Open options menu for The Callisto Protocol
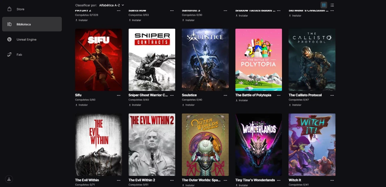Image resolution: width=386 pixels, height=187 pixels. [x=332, y=95]
